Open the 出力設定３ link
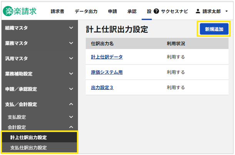 [102, 87]
